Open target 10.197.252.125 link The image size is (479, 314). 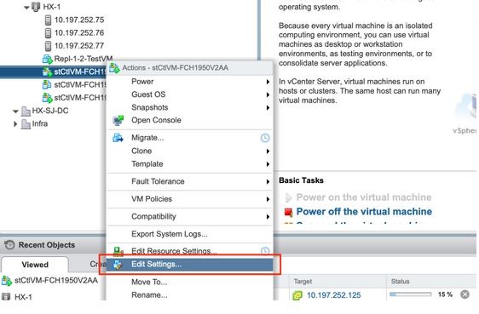point(333,295)
